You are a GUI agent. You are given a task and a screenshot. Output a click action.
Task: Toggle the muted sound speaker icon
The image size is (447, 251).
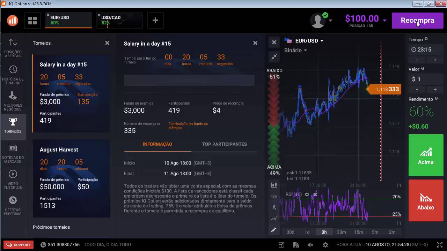point(310,245)
